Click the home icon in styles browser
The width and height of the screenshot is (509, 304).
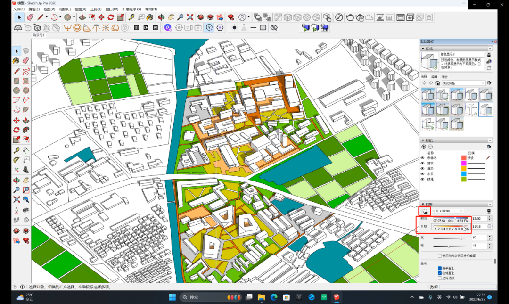tap(437, 83)
